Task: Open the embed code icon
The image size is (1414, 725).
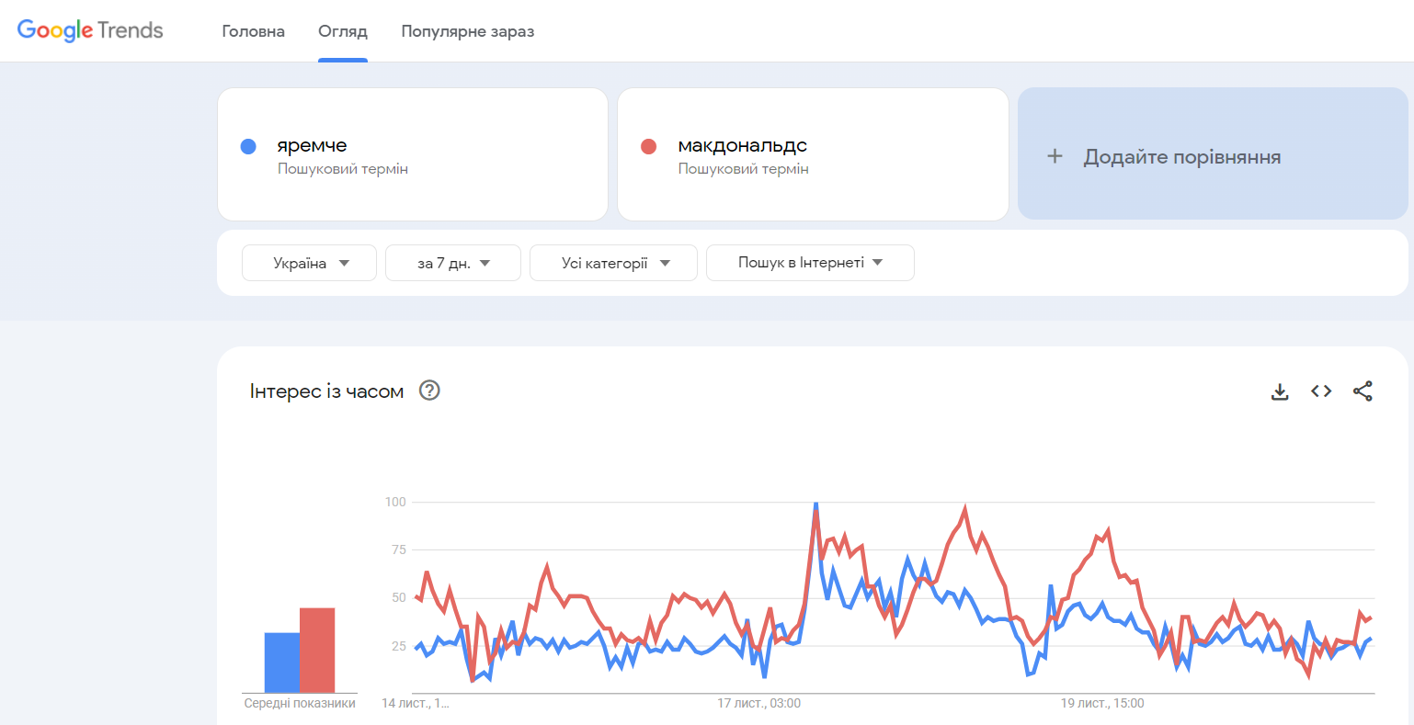Action: click(1321, 391)
